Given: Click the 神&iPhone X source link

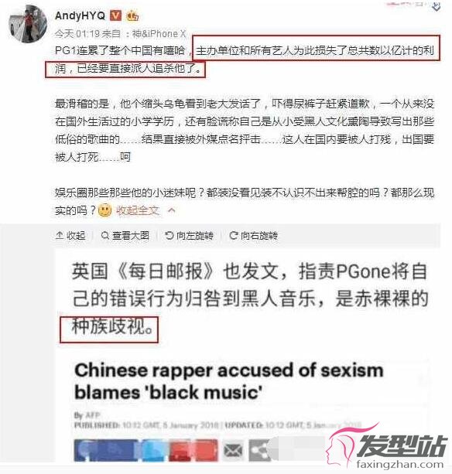Looking at the screenshot, I should coord(159,33).
